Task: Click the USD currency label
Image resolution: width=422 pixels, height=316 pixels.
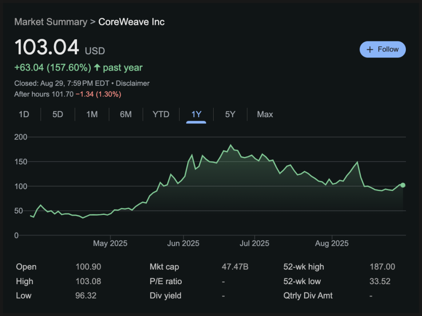Action: pos(95,51)
